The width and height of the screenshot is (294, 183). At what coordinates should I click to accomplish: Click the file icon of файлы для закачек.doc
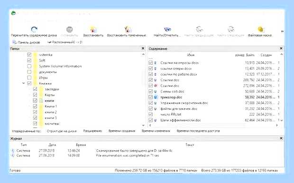tap(156, 109)
